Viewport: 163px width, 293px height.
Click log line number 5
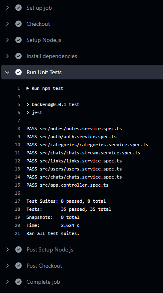coord(18,104)
